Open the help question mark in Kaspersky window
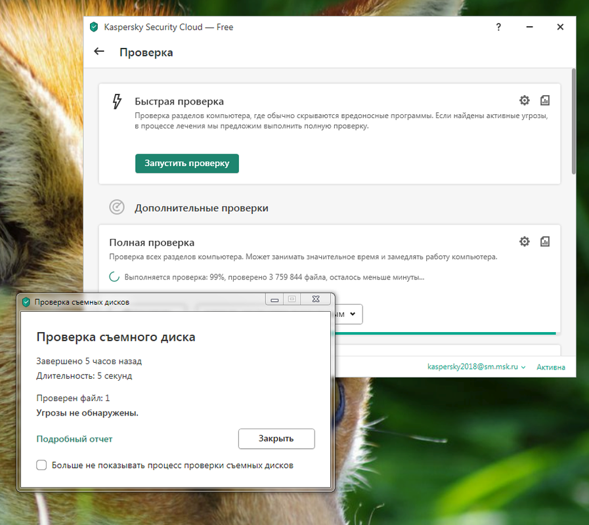The image size is (589, 525). point(498,27)
